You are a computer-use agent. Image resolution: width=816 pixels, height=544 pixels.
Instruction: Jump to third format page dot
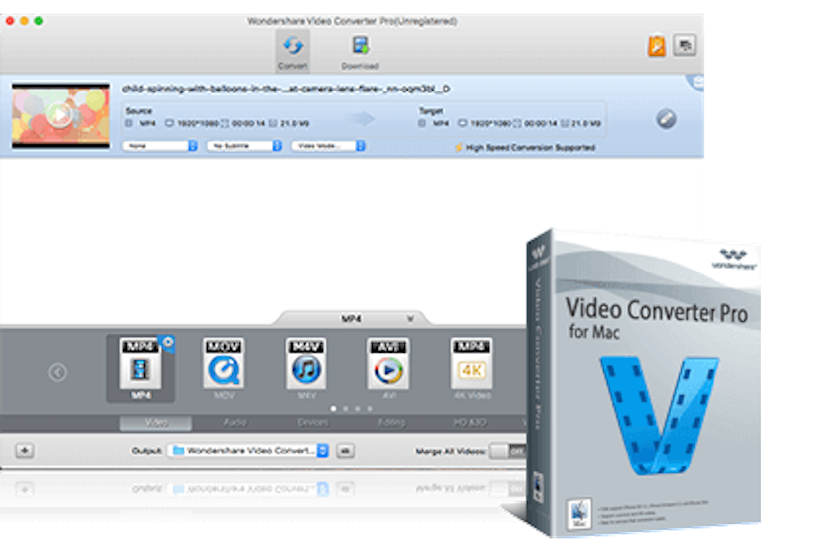[358, 409]
